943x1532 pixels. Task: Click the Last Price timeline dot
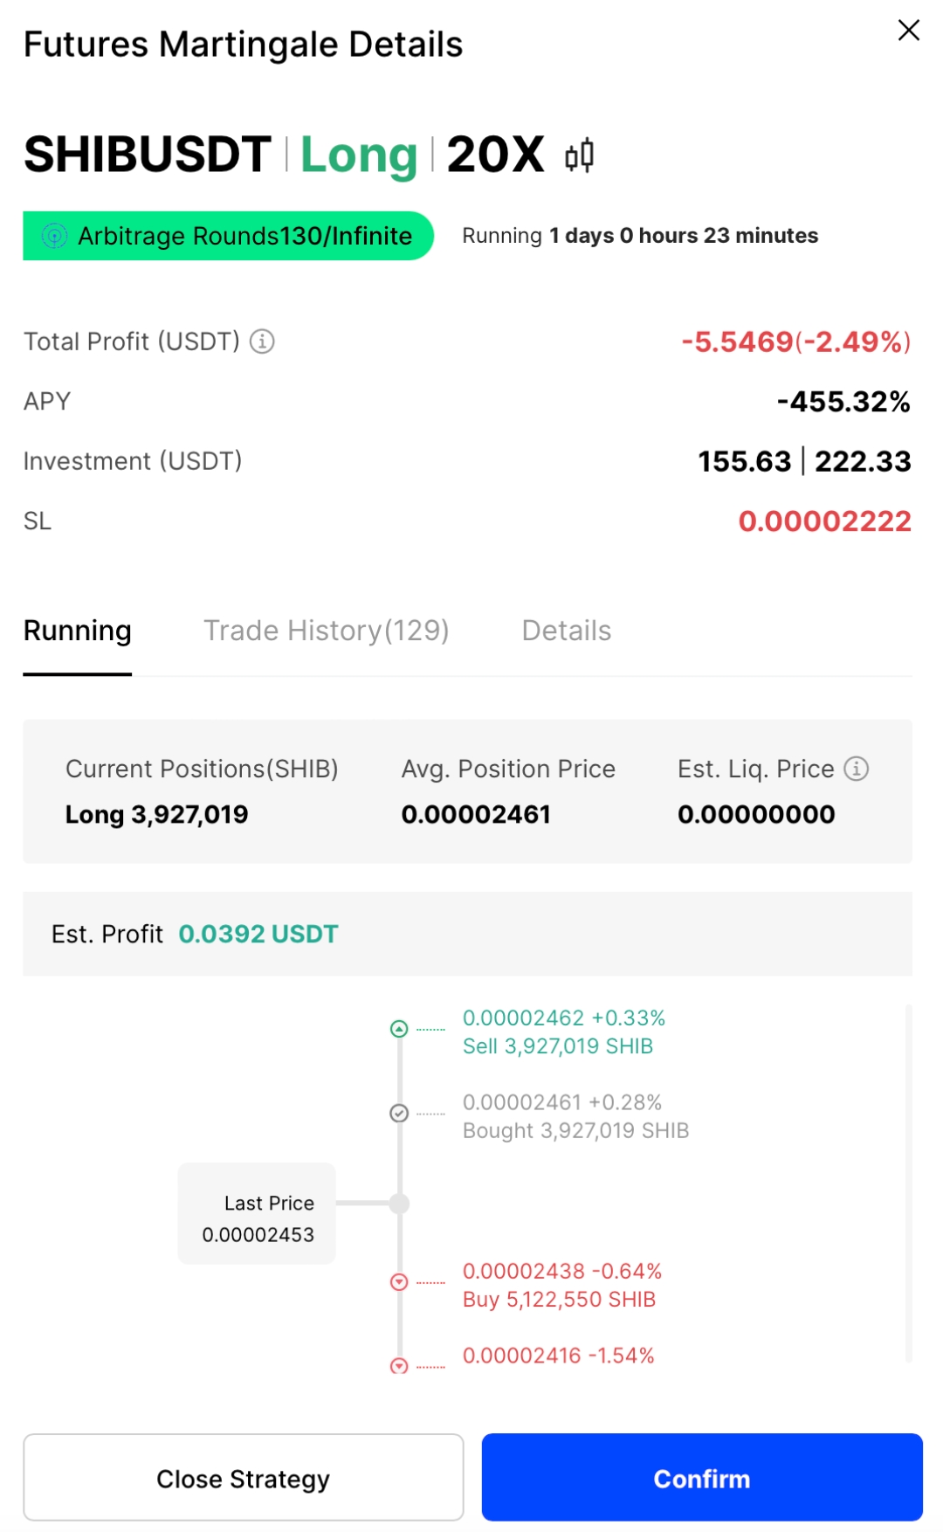tap(399, 1204)
